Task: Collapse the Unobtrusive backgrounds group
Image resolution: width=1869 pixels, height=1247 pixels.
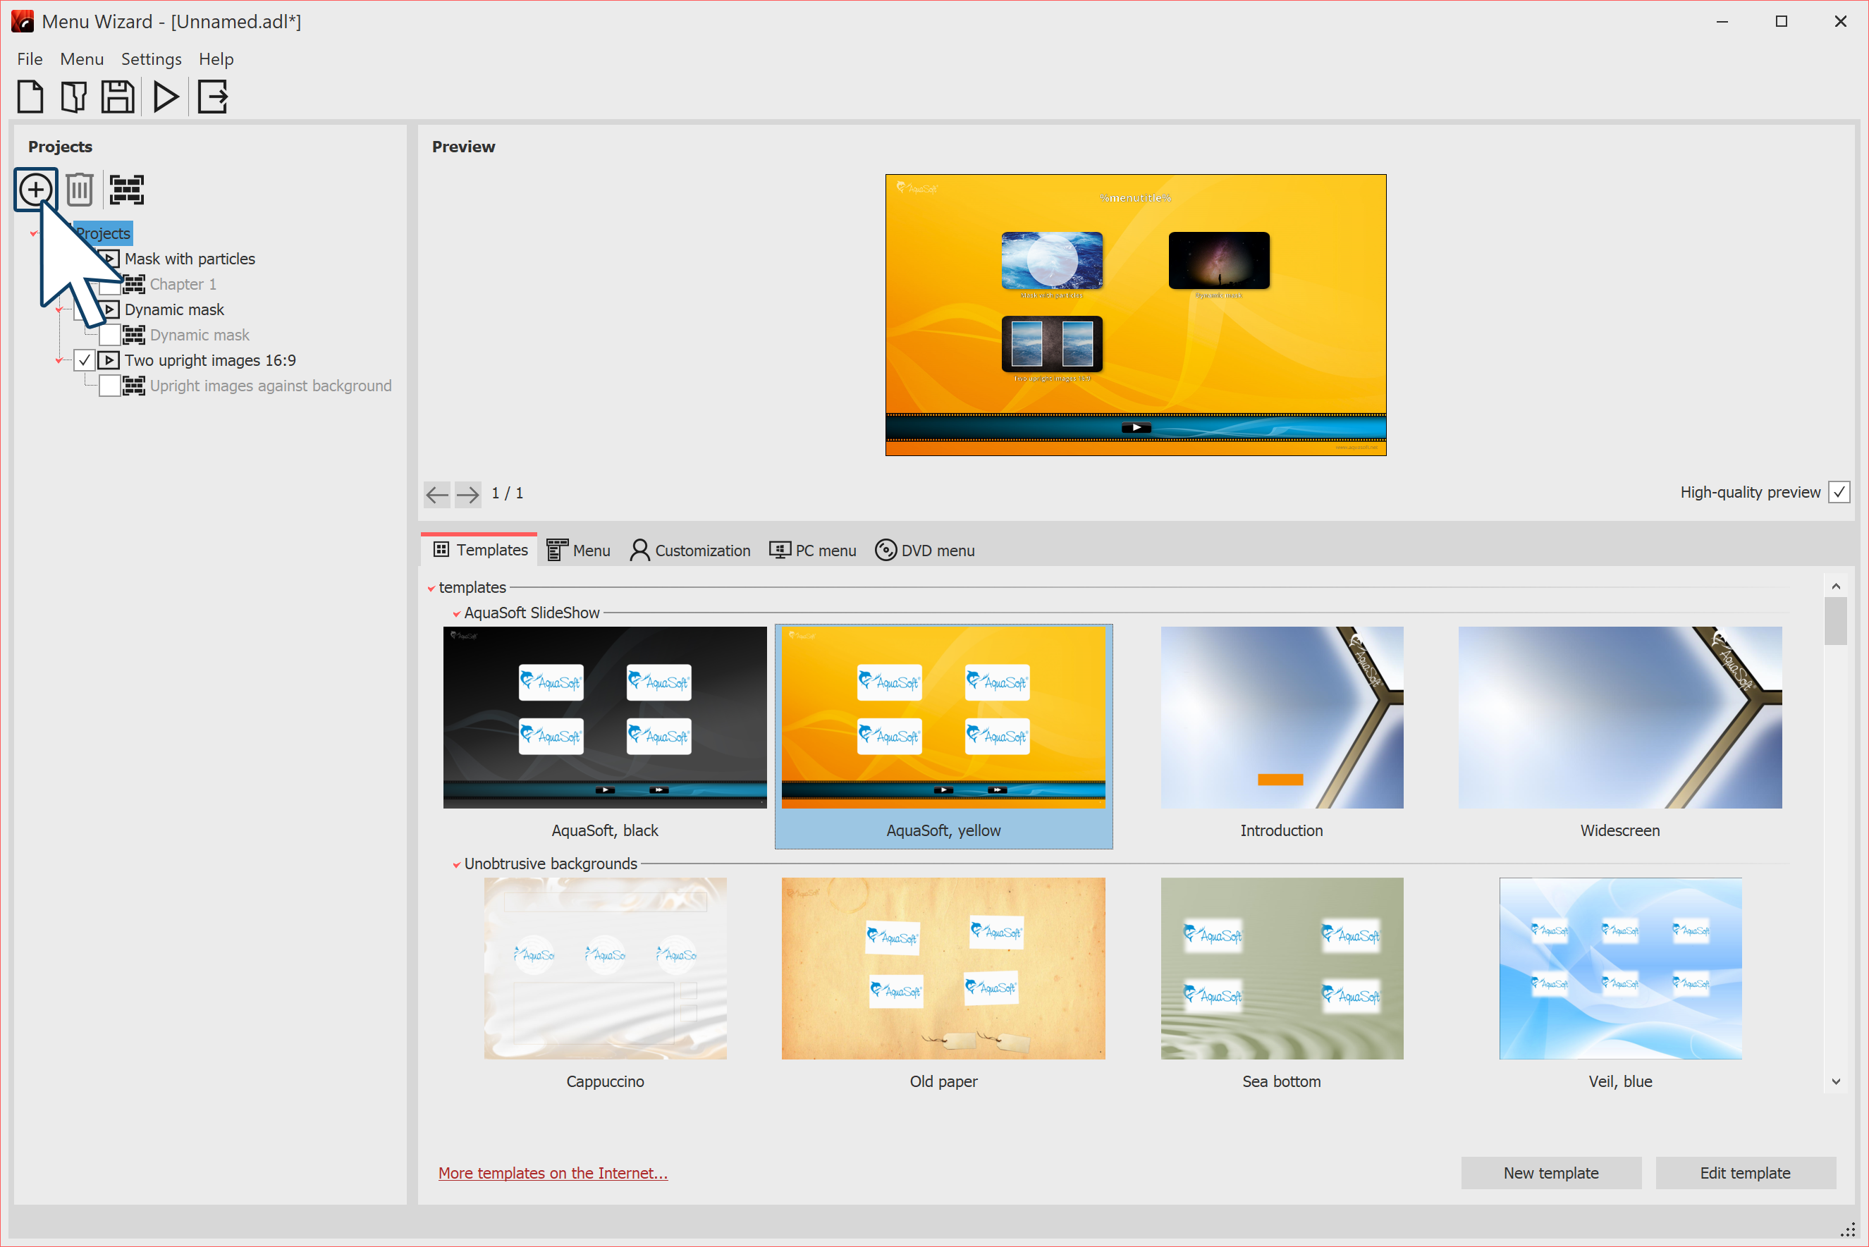Action: 457,864
